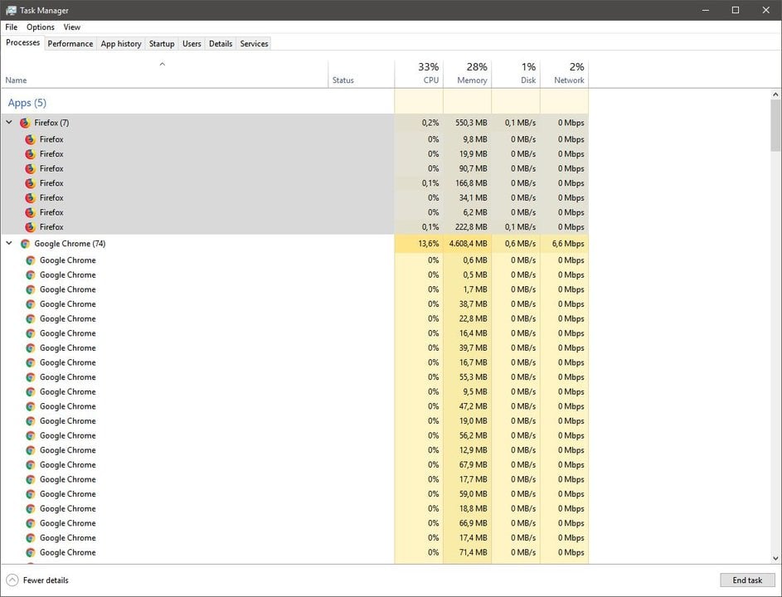Click the Firefox icon on the 222,8 MB row

[31, 227]
